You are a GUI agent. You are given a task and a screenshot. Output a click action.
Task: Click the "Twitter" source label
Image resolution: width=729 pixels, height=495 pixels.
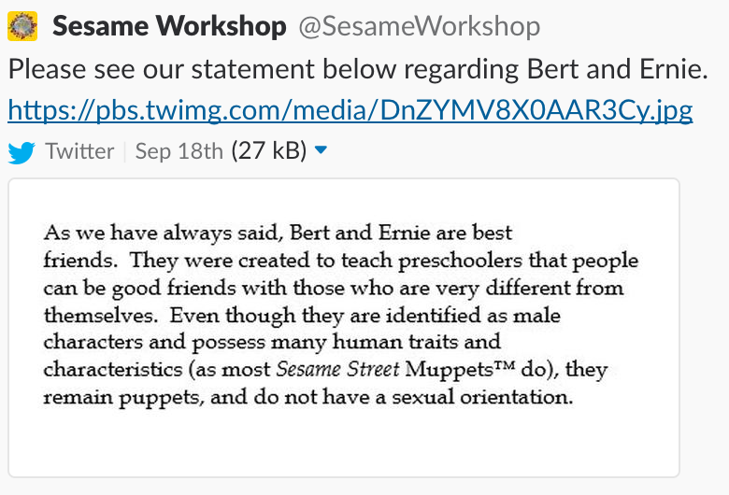tap(79, 151)
